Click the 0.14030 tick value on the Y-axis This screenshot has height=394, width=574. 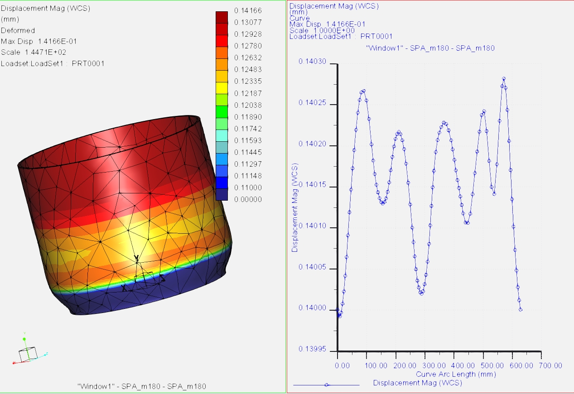tap(313, 61)
